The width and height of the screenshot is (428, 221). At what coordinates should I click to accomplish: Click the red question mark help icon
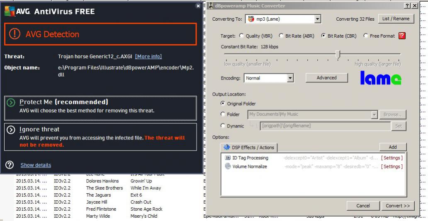pyautogui.click(x=401, y=36)
